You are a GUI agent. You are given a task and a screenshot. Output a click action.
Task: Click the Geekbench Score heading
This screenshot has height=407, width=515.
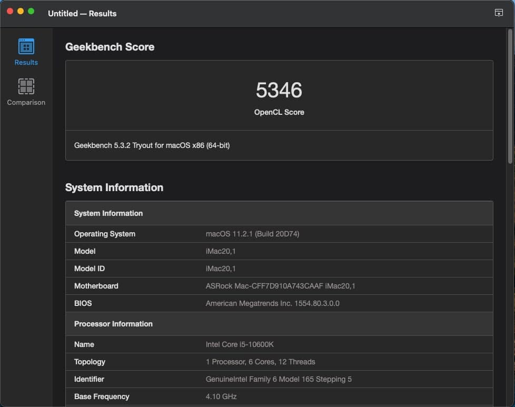[110, 47]
